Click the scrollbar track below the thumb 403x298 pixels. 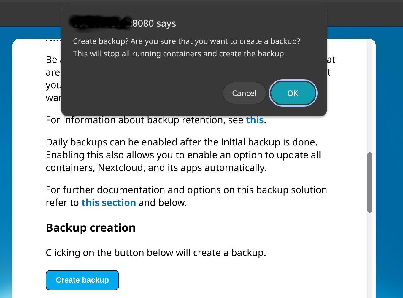pos(369,255)
